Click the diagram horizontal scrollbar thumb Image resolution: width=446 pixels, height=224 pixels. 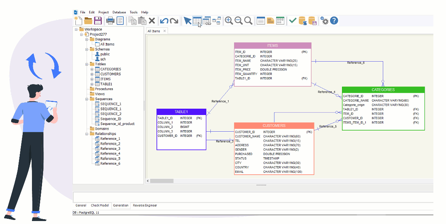coord(162,181)
